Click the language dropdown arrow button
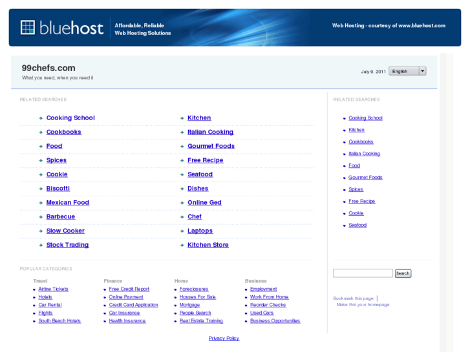This screenshot has height=352, width=470. [422, 71]
